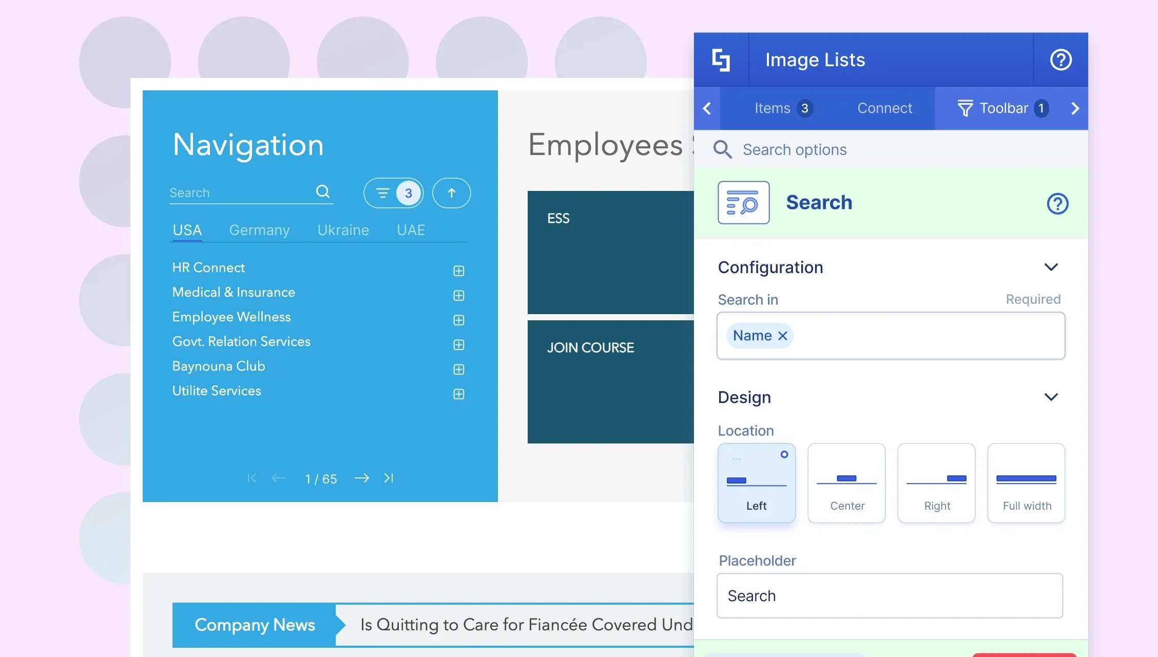Click the magnifier in Navigation search
The width and height of the screenshot is (1158, 657).
[x=323, y=191]
